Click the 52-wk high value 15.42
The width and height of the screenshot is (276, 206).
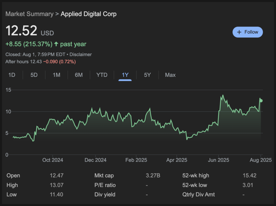point(250,175)
